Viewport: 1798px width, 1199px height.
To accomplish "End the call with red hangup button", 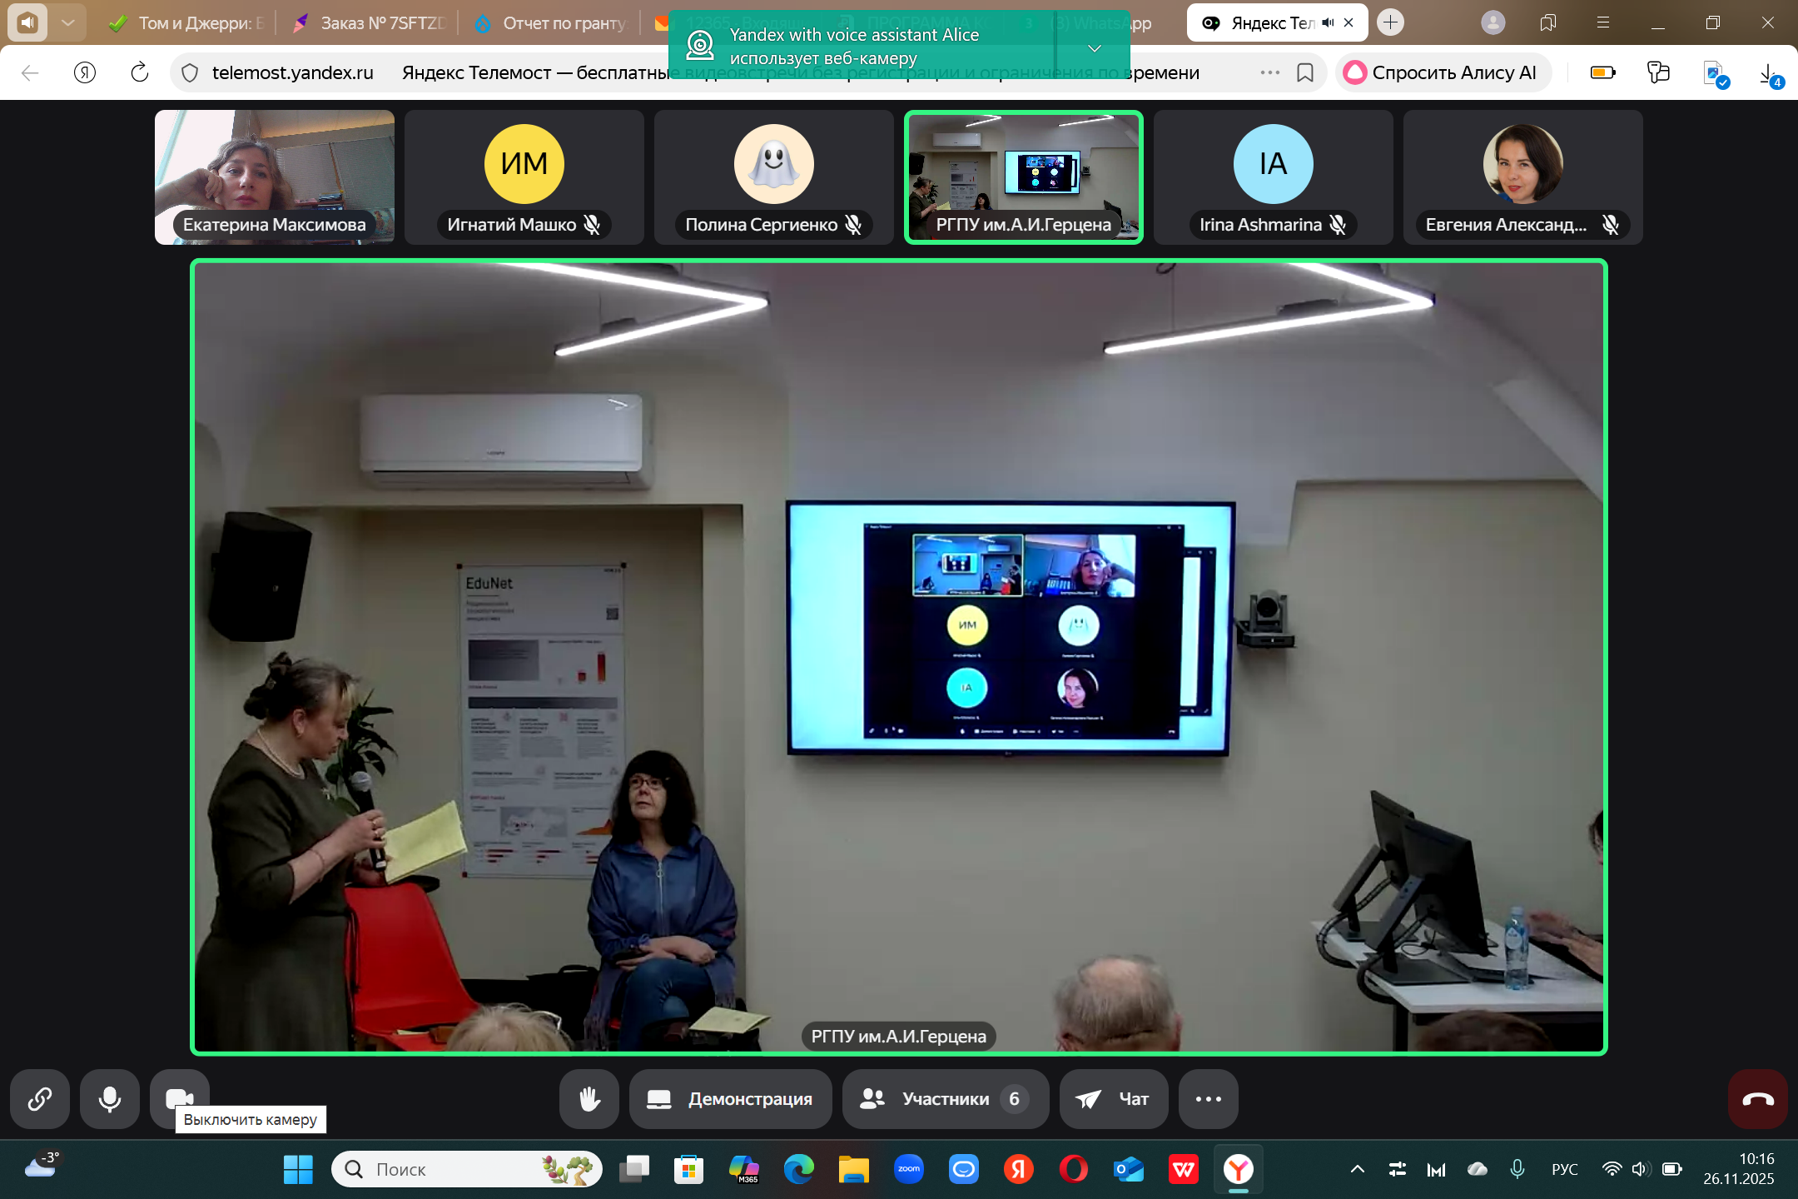I will (x=1757, y=1099).
